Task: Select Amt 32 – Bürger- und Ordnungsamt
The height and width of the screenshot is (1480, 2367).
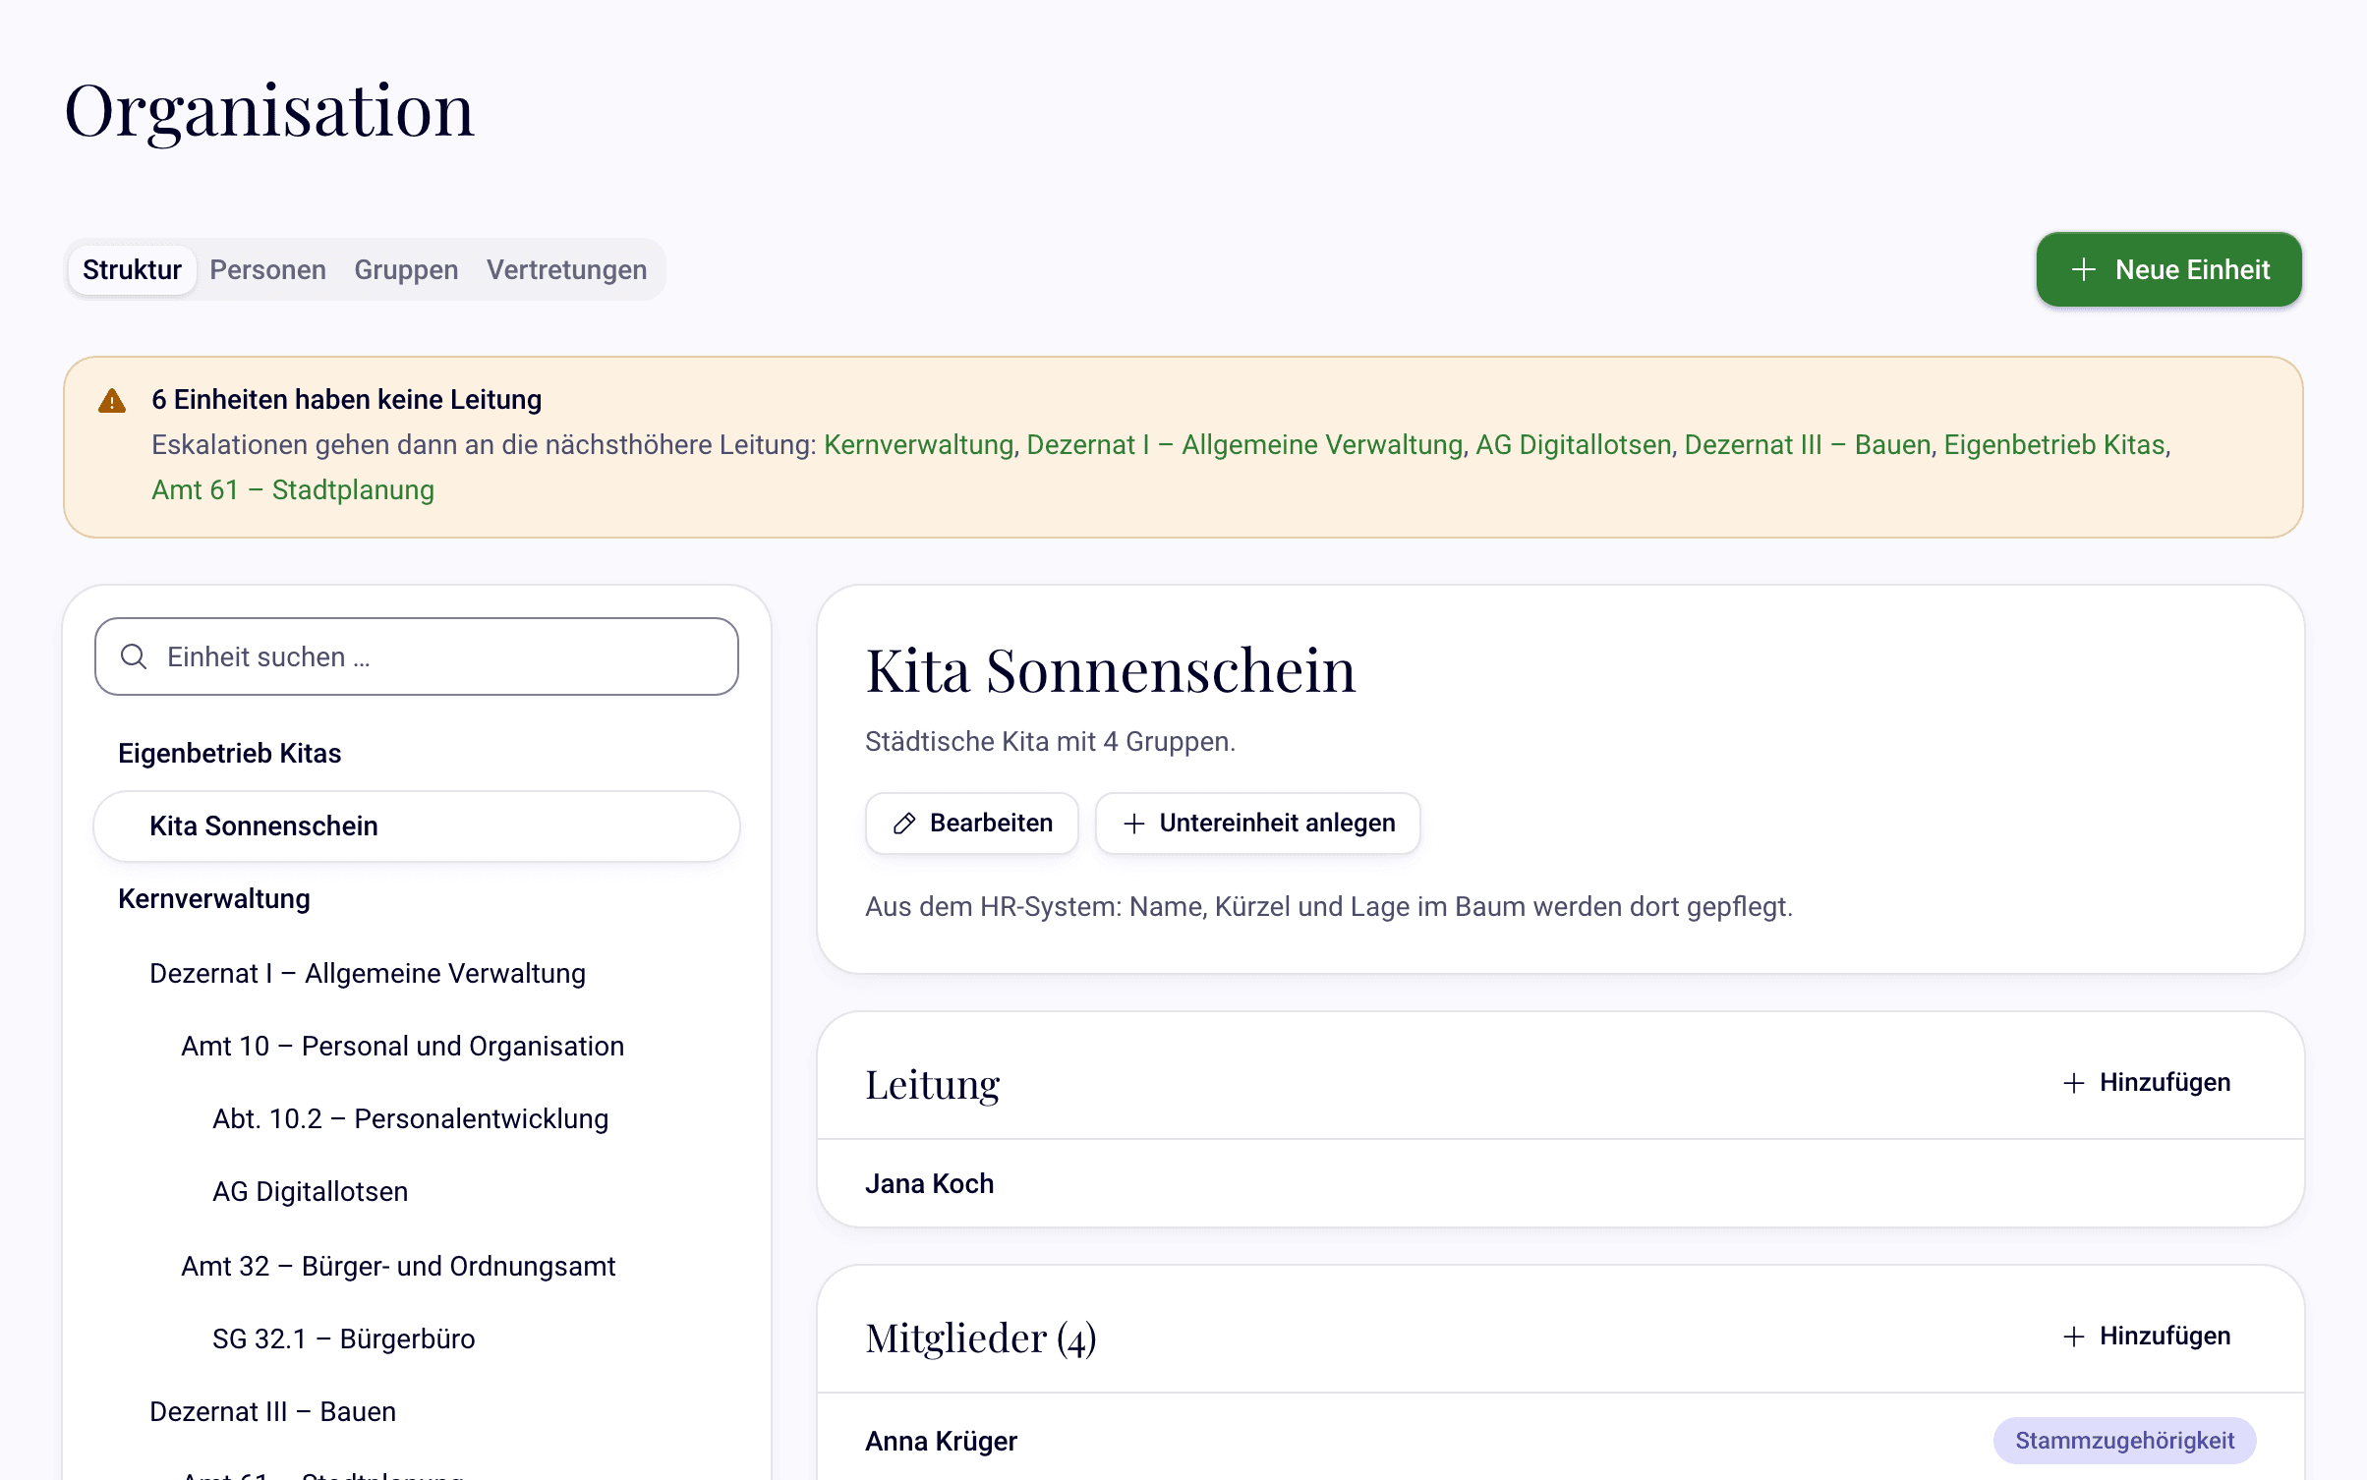Action: tap(417, 1267)
